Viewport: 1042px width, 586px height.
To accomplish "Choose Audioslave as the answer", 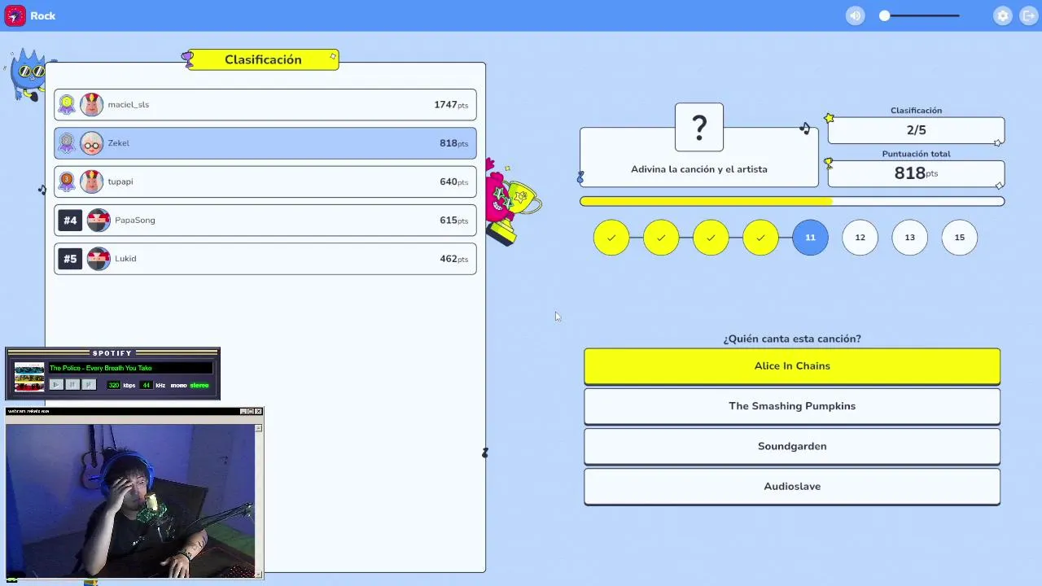I will point(792,487).
